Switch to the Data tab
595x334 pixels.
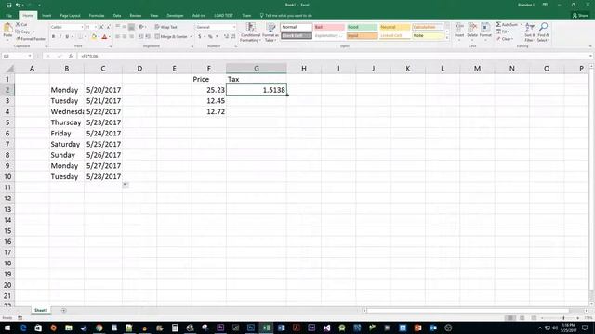click(117, 16)
